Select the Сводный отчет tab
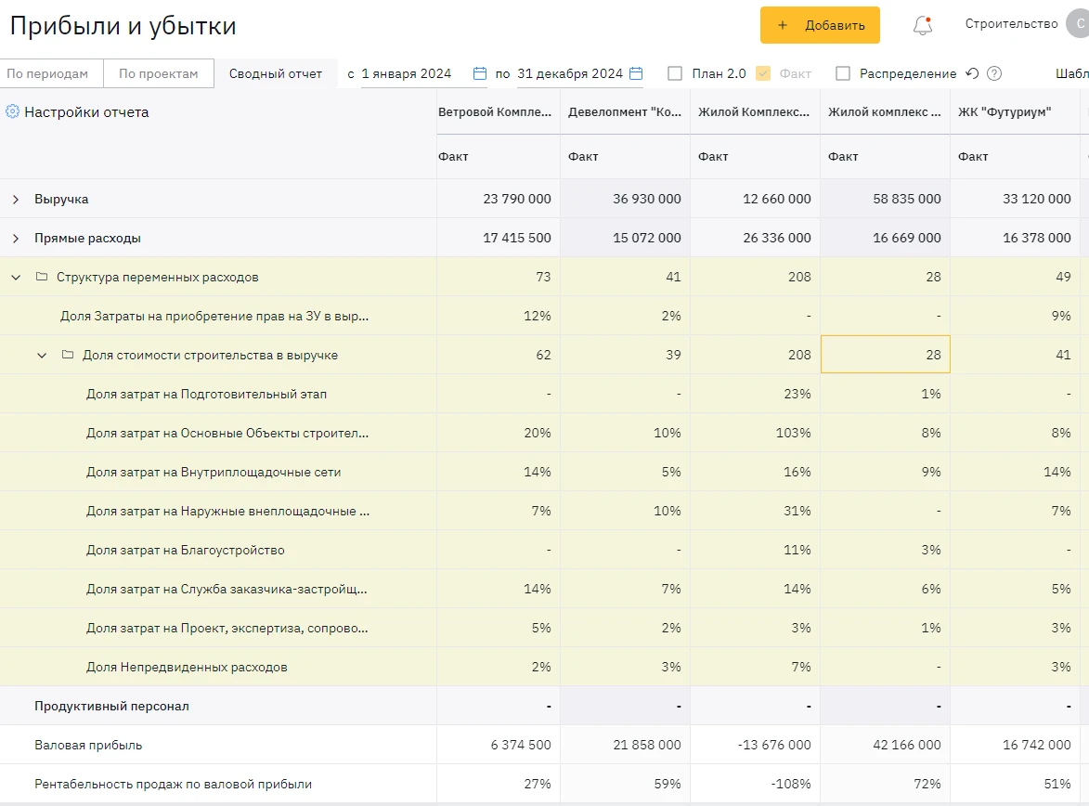The height and width of the screenshot is (806, 1089). tap(276, 73)
